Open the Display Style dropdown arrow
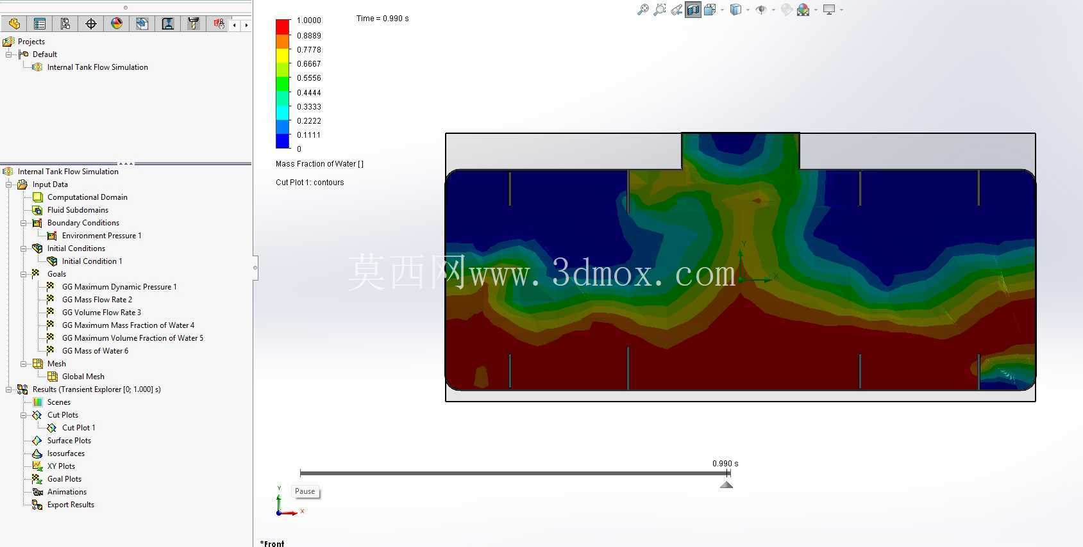This screenshot has width=1083, height=547. 748,10
